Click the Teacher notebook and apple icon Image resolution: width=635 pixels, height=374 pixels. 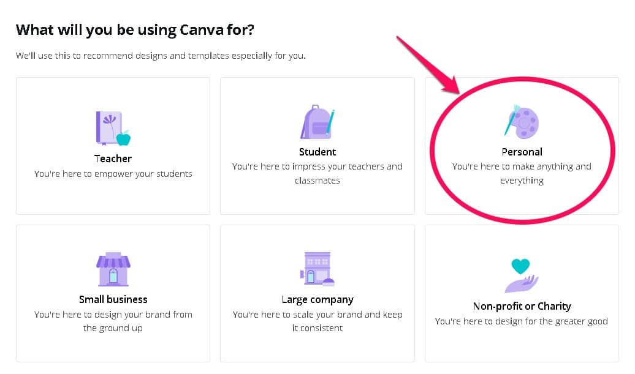(113, 129)
